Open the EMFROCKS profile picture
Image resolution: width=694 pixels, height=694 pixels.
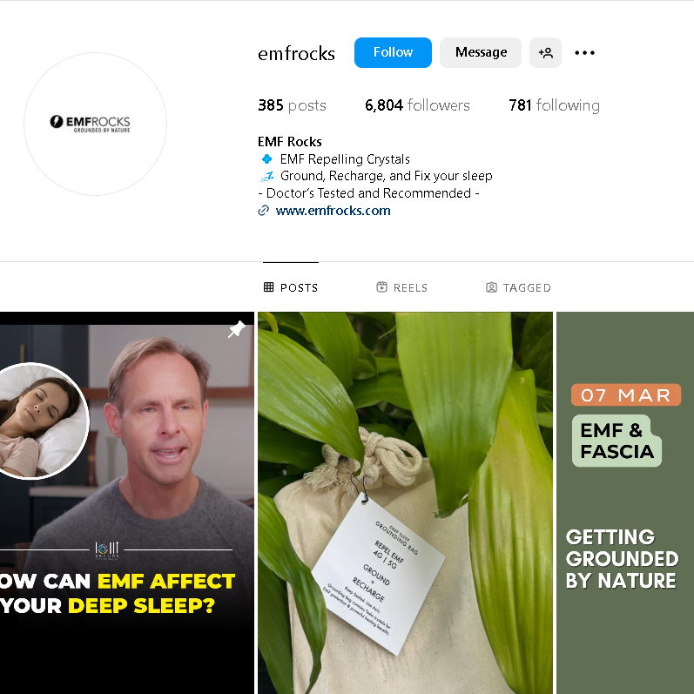(95, 124)
